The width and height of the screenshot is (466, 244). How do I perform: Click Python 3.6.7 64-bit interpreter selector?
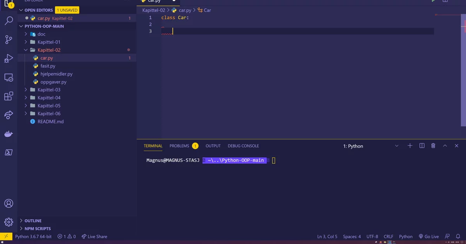33,236
